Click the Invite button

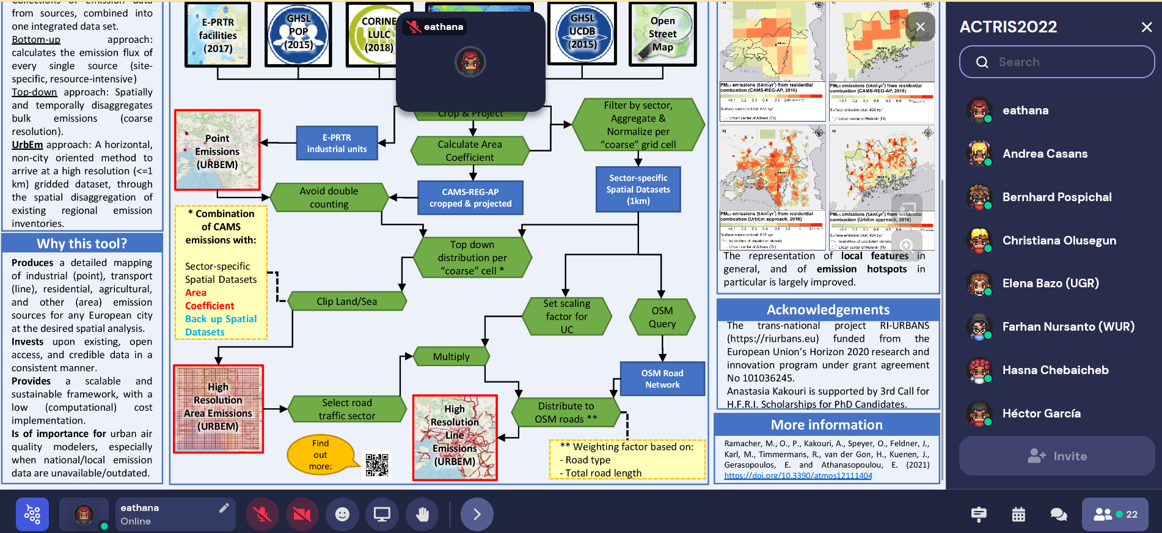[1057, 456]
